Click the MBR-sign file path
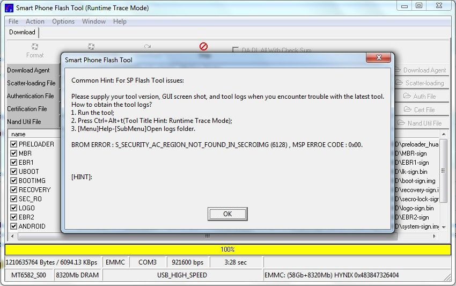Image resolution: width=456 pixels, height=286 pixels. 411,153
